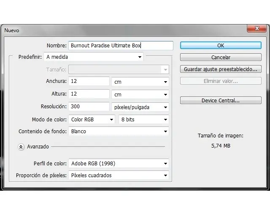The image size is (270, 203).
Task: Click Guardar ajuste preestablecido button
Action: point(221,69)
